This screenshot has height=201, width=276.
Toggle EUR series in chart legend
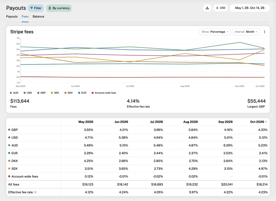(82, 93)
